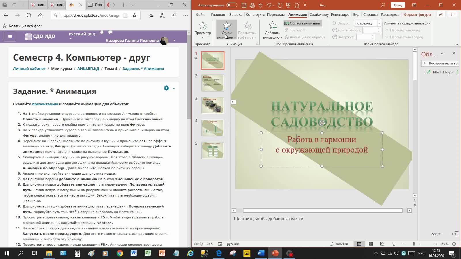The height and width of the screenshot is (259, 461).
Task: Expand the Animation Styles gallery
Action: tap(227, 30)
